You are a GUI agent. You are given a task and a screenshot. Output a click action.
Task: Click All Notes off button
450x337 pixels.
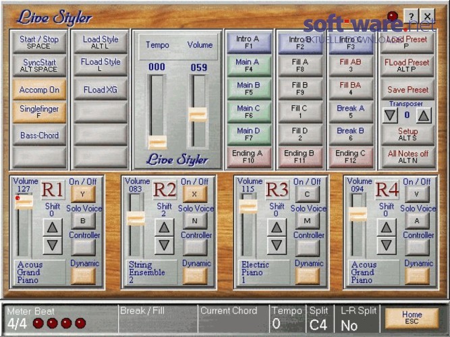(407, 157)
